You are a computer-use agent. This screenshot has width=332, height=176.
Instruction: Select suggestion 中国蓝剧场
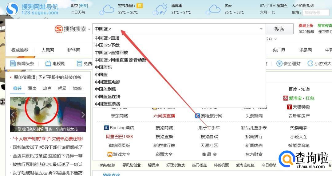(x=105, y=89)
